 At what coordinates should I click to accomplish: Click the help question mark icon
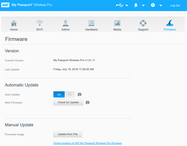pyautogui.click(x=153, y=5)
